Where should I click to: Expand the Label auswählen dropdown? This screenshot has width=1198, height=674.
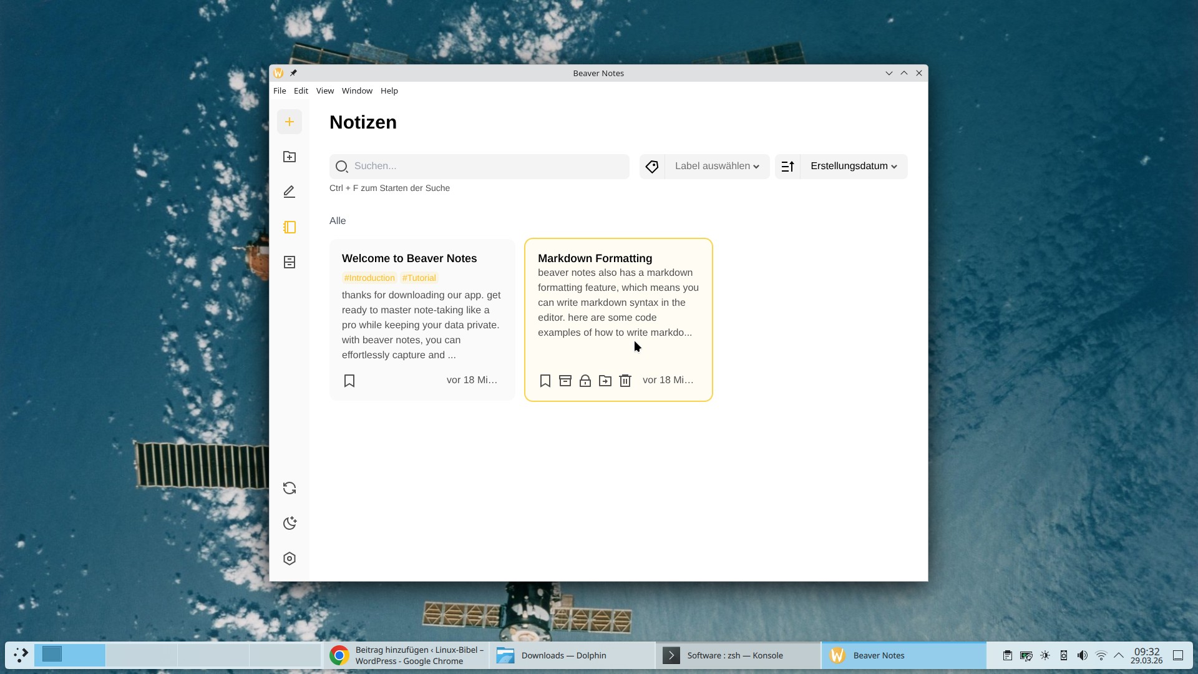pos(716,166)
